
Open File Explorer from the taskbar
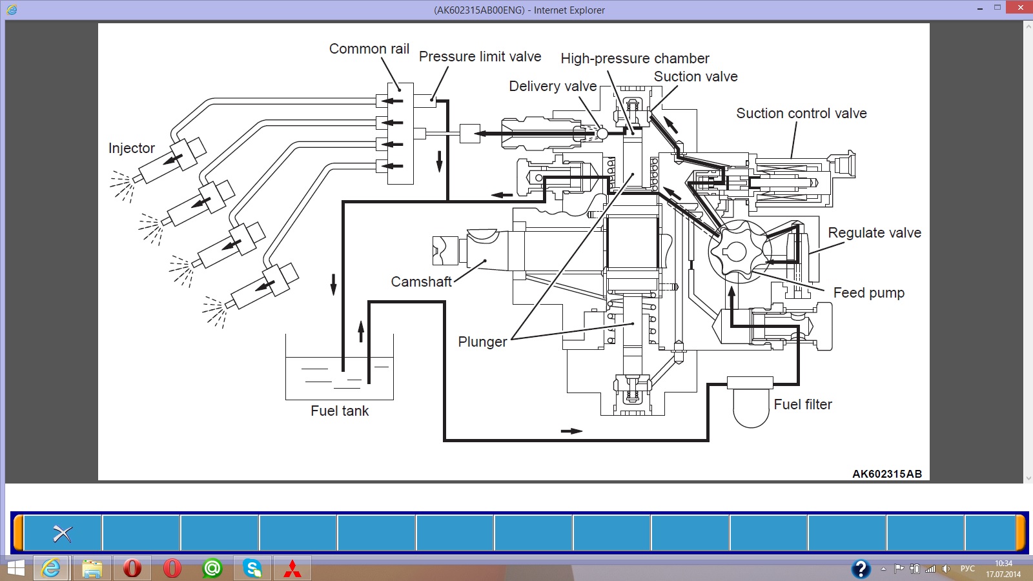click(92, 568)
